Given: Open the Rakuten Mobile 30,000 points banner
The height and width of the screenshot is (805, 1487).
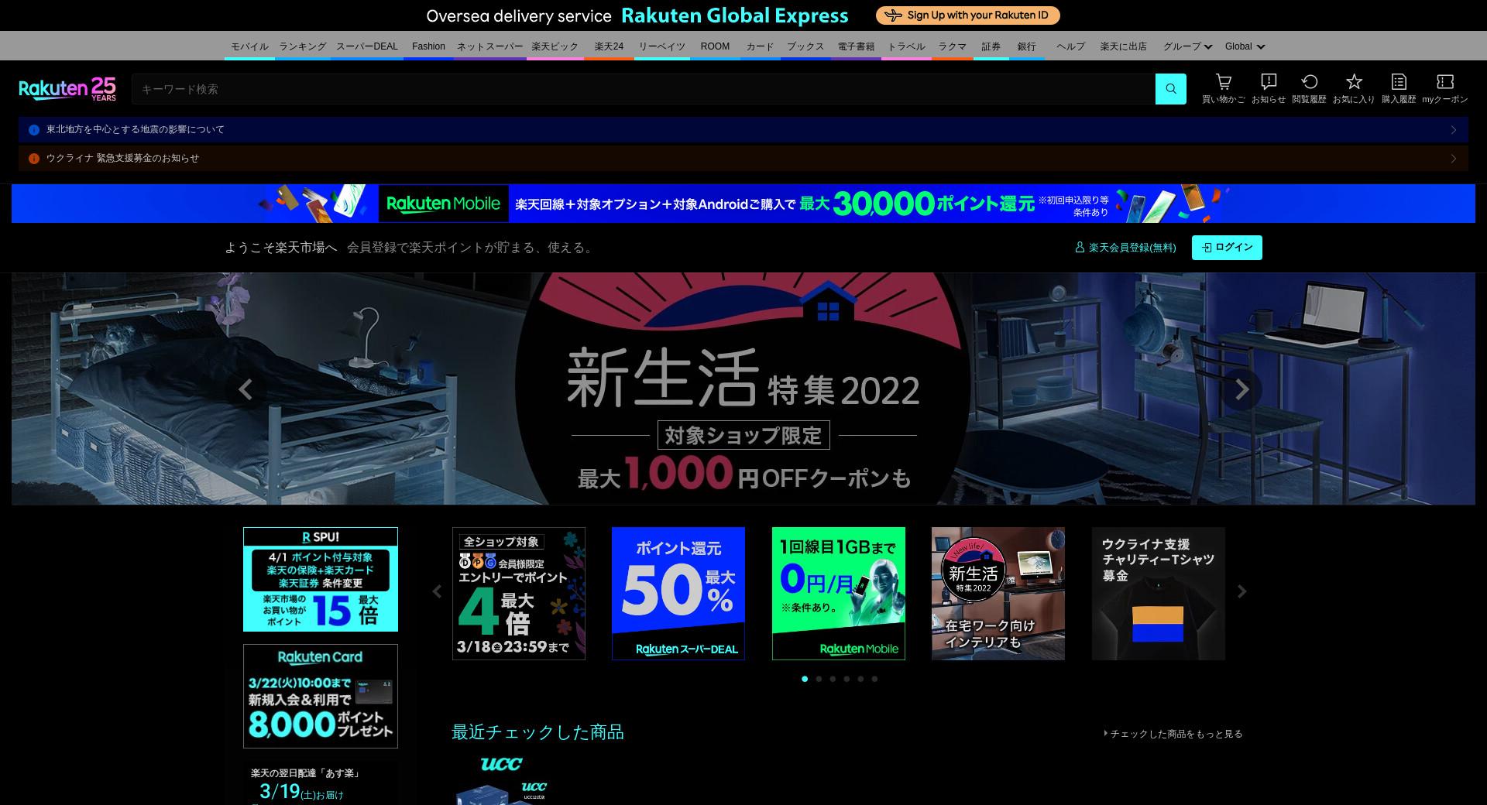Looking at the screenshot, I should point(743,204).
